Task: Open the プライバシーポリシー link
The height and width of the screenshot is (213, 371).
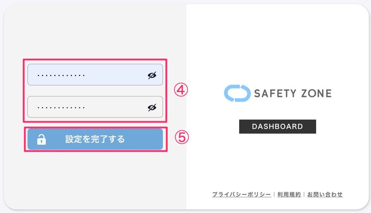Action: pos(242,194)
